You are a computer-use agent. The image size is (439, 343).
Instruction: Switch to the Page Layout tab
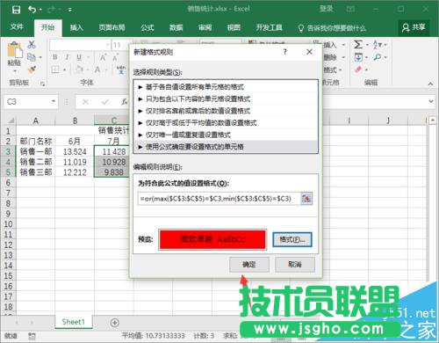point(112,27)
